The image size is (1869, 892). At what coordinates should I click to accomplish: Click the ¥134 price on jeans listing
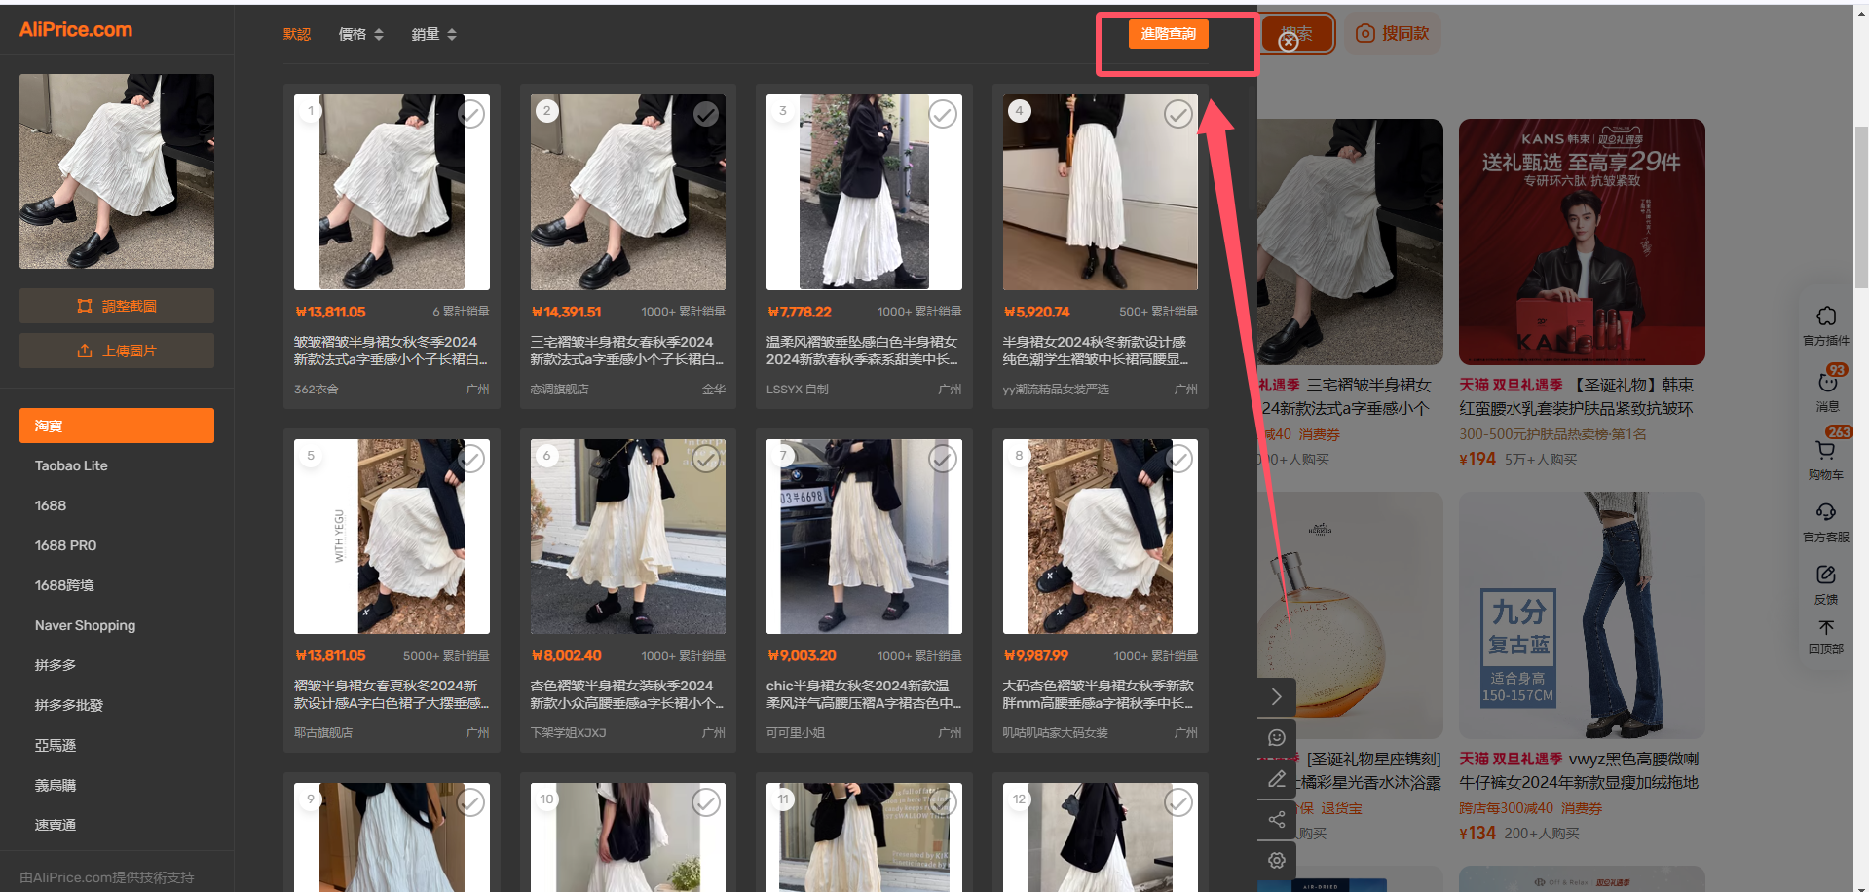[1477, 834]
